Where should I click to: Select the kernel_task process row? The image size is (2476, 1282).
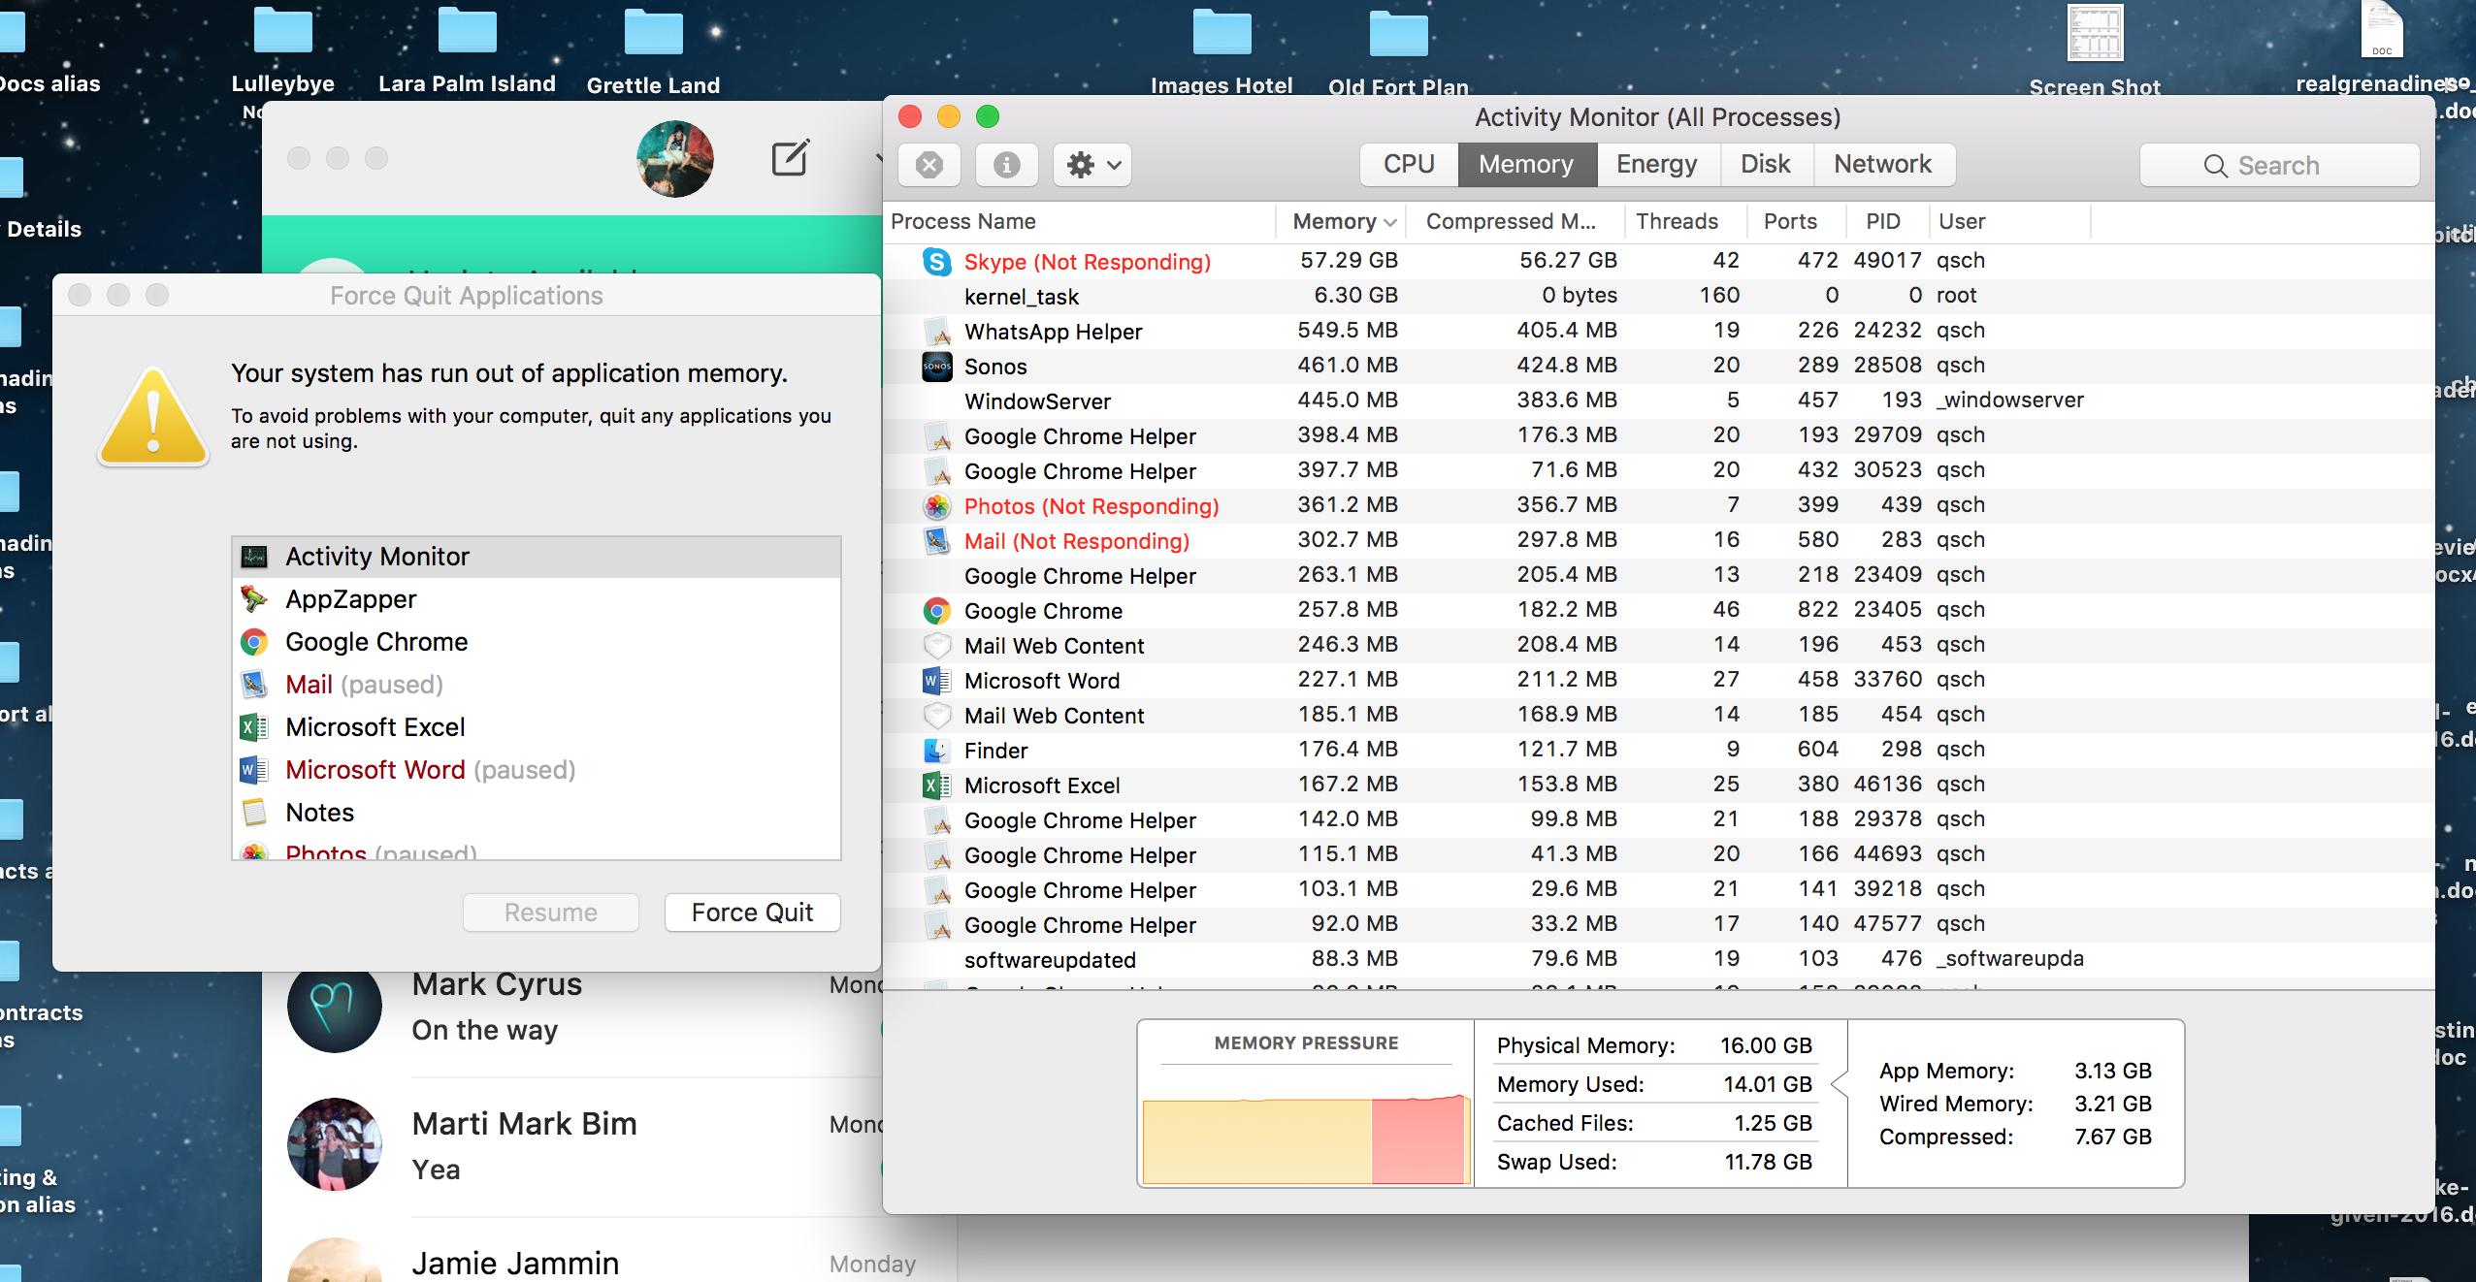(1658, 296)
